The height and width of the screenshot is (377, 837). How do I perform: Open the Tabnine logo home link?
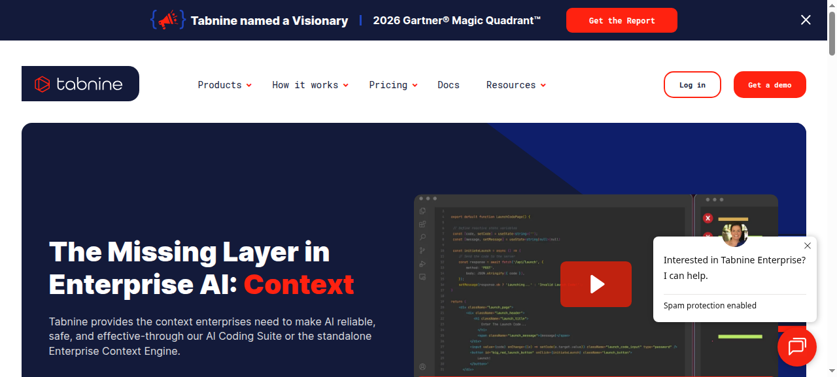[x=80, y=84]
